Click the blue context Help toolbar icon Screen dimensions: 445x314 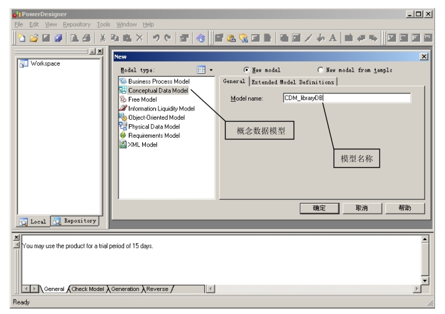(x=200, y=38)
